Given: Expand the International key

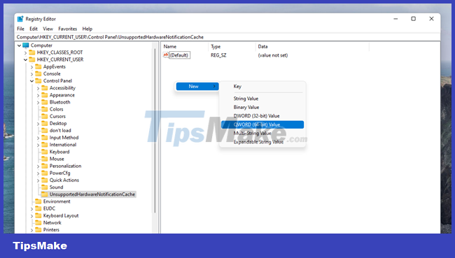Looking at the screenshot, I should 38,145.
